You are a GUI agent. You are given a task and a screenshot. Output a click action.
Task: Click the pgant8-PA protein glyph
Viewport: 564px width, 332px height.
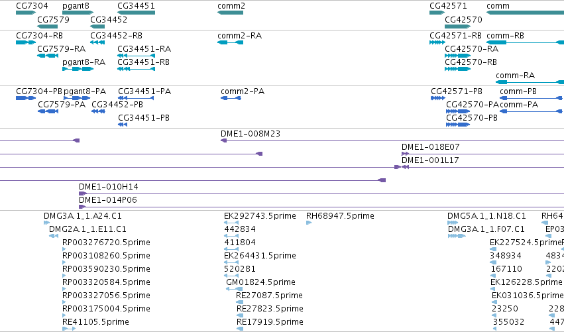pyautogui.click(x=77, y=98)
